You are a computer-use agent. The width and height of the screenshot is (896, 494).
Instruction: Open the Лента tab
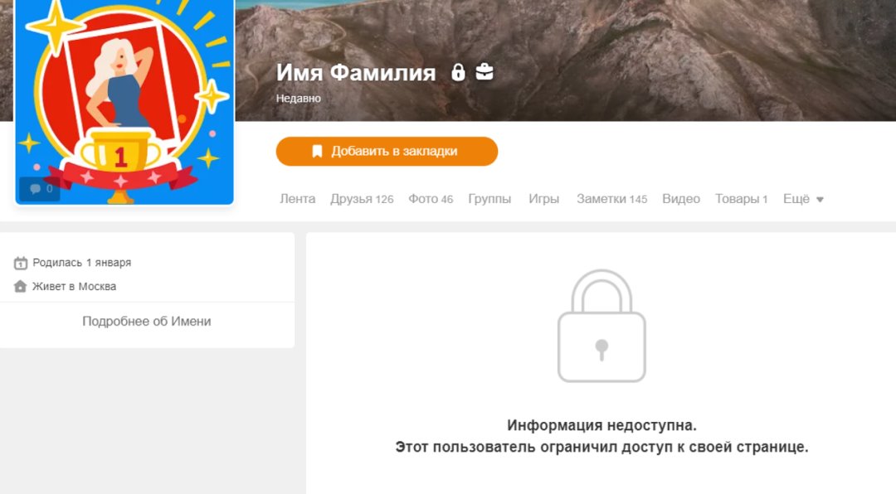(297, 199)
